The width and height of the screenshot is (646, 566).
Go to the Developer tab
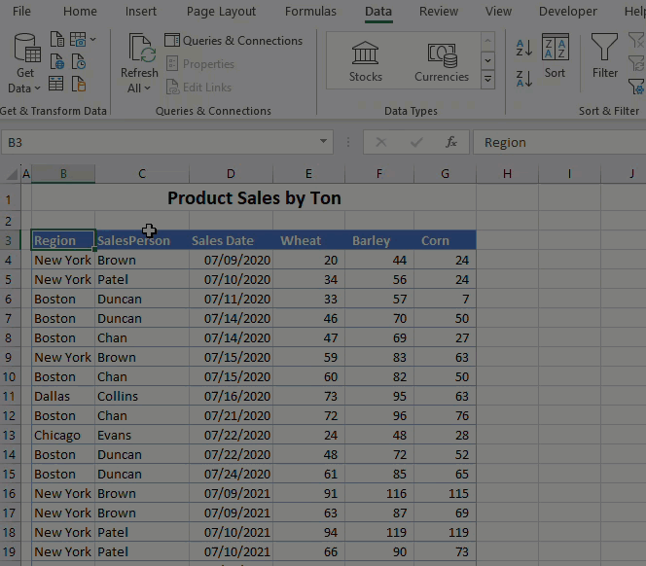pyautogui.click(x=568, y=12)
